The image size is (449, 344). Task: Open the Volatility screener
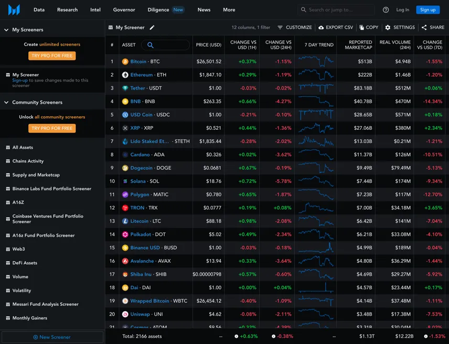click(22, 291)
